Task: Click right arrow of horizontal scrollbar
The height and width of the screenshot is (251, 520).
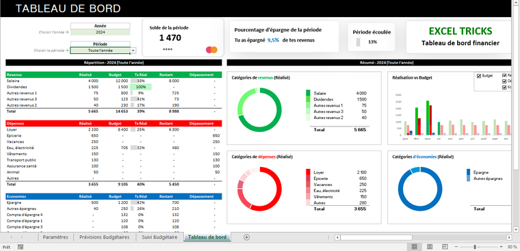Action: (x=509, y=237)
